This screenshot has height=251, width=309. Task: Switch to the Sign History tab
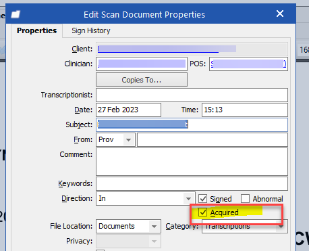[x=91, y=30]
